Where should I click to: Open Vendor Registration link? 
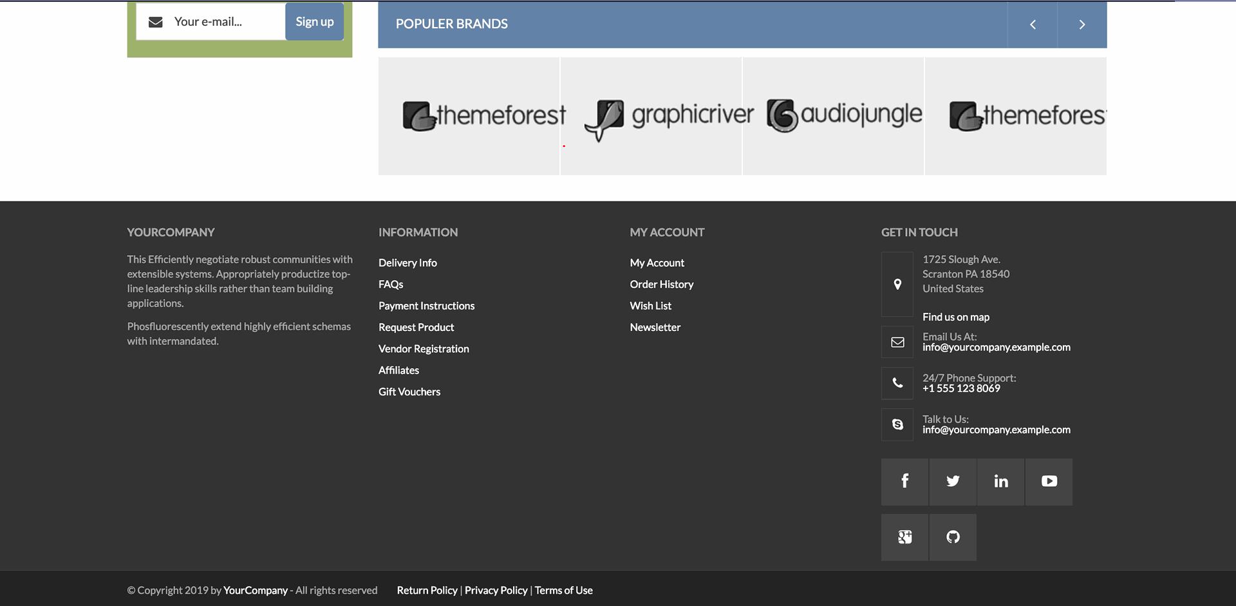point(424,348)
